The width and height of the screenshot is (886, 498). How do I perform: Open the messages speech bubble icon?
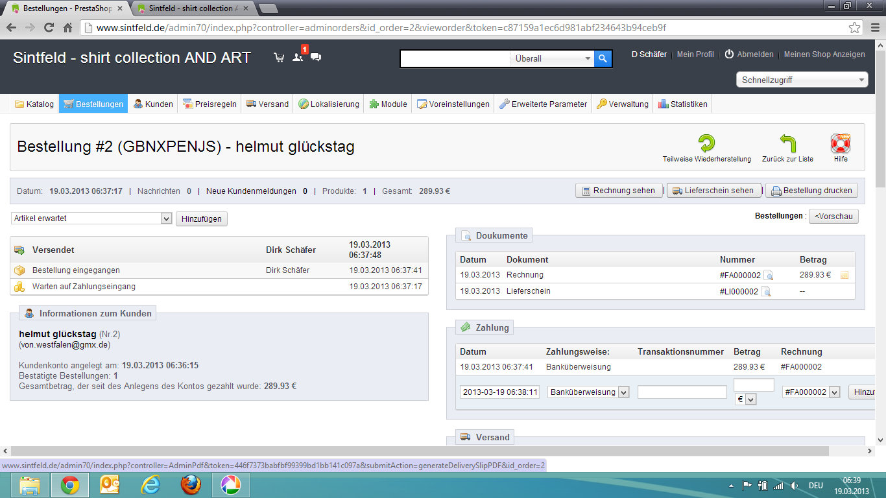[x=316, y=57]
